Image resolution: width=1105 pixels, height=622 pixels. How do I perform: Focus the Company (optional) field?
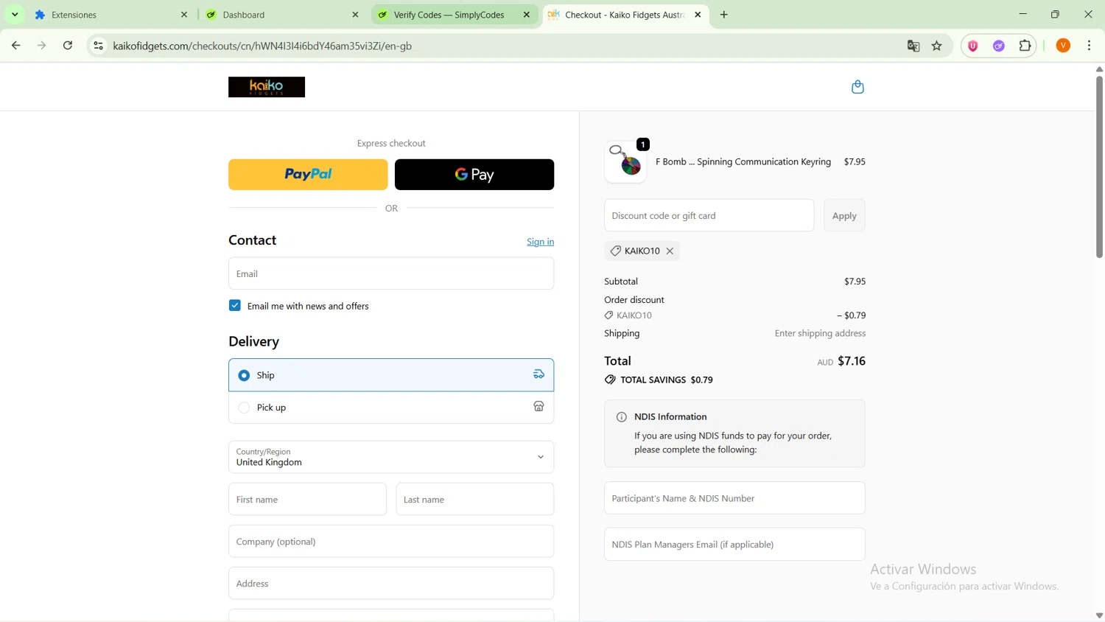coord(391,541)
